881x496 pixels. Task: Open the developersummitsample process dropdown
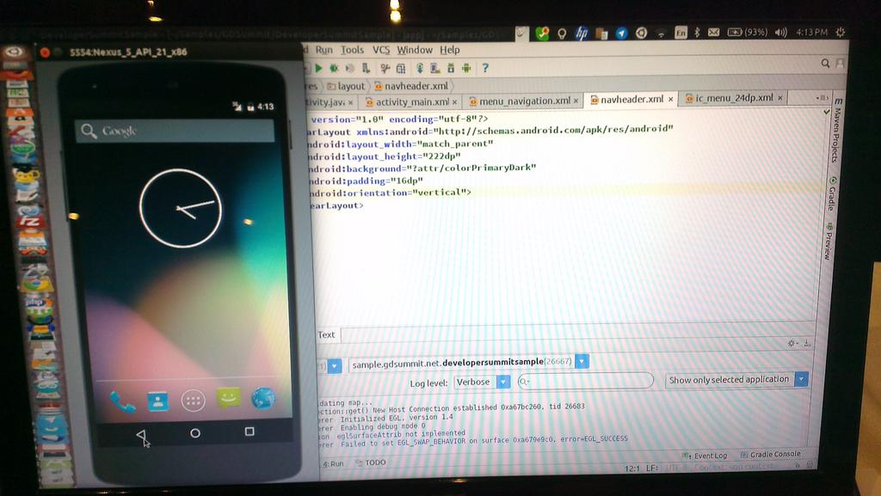pos(582,362)
